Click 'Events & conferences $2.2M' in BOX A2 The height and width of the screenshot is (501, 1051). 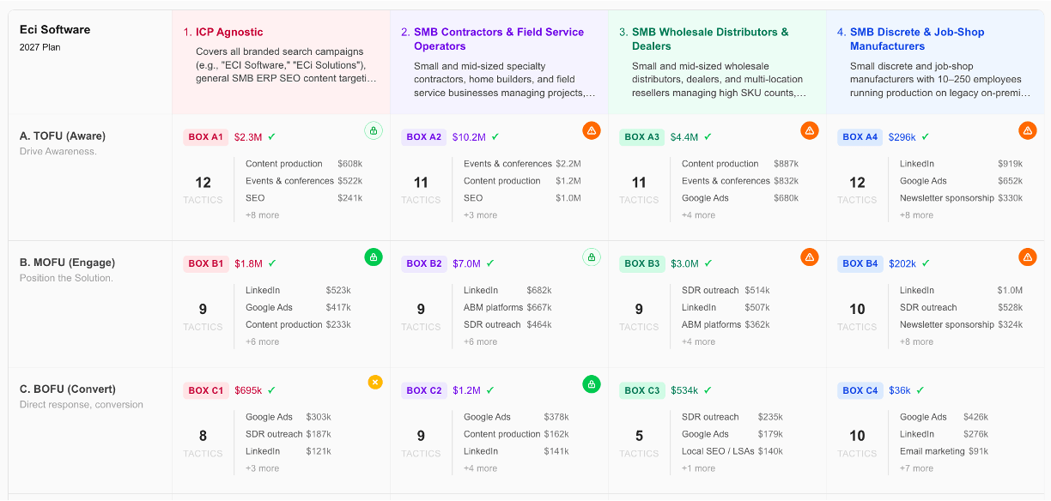pyautogui.click(x=522, y=164)
